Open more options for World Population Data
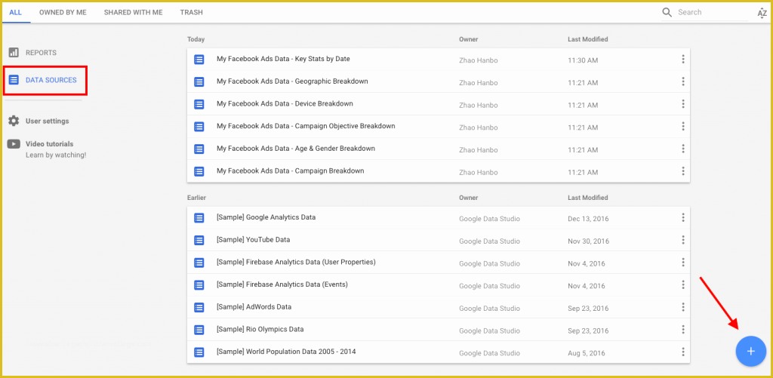This screenshot has width=773, height=378. [x=682, y=352]
